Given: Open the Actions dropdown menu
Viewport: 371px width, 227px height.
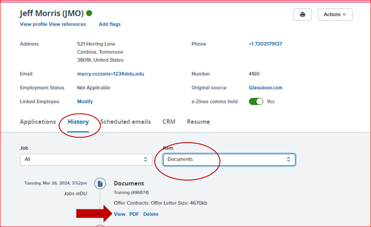Looking at the screenshot, I should click(x=335, y=14).
